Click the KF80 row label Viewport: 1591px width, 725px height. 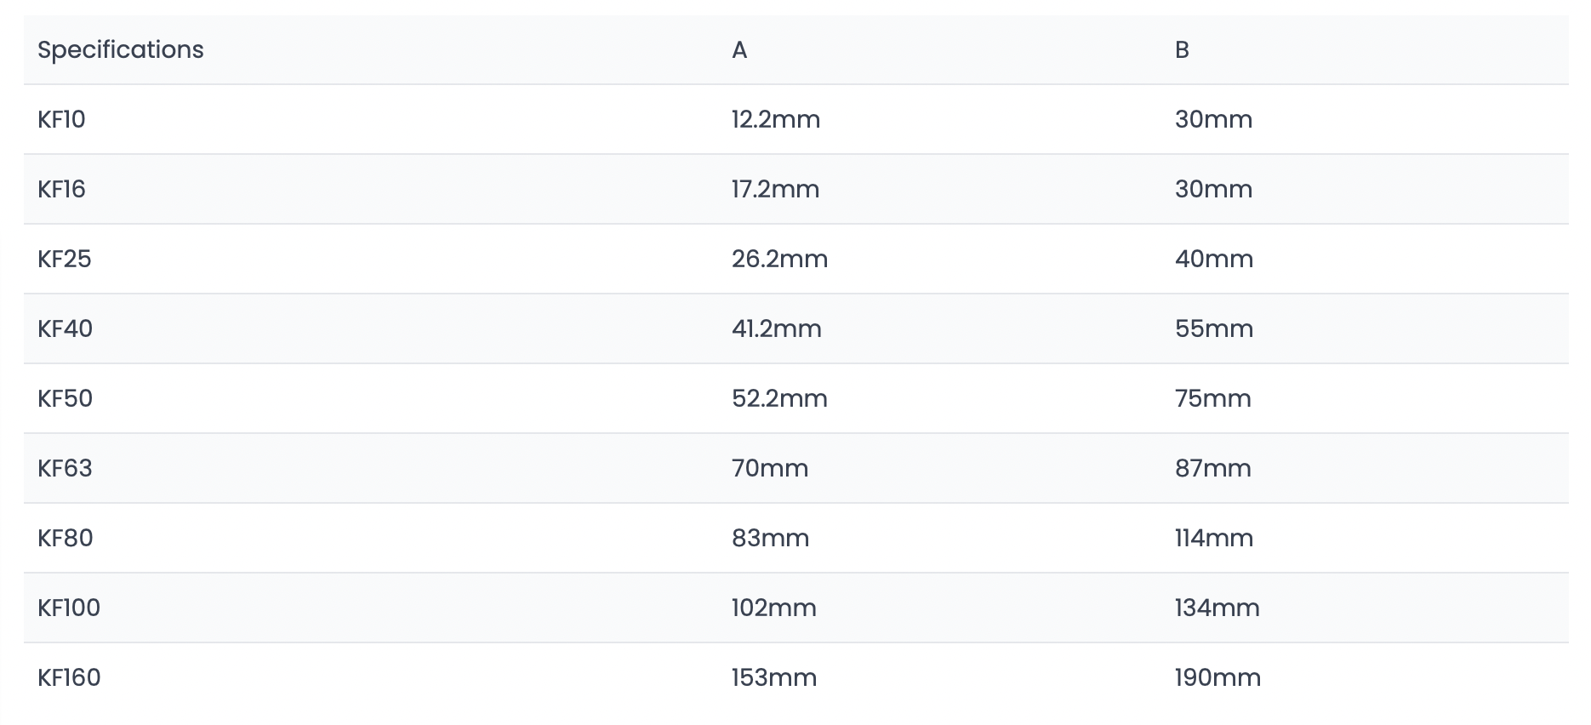click(66, 538)
